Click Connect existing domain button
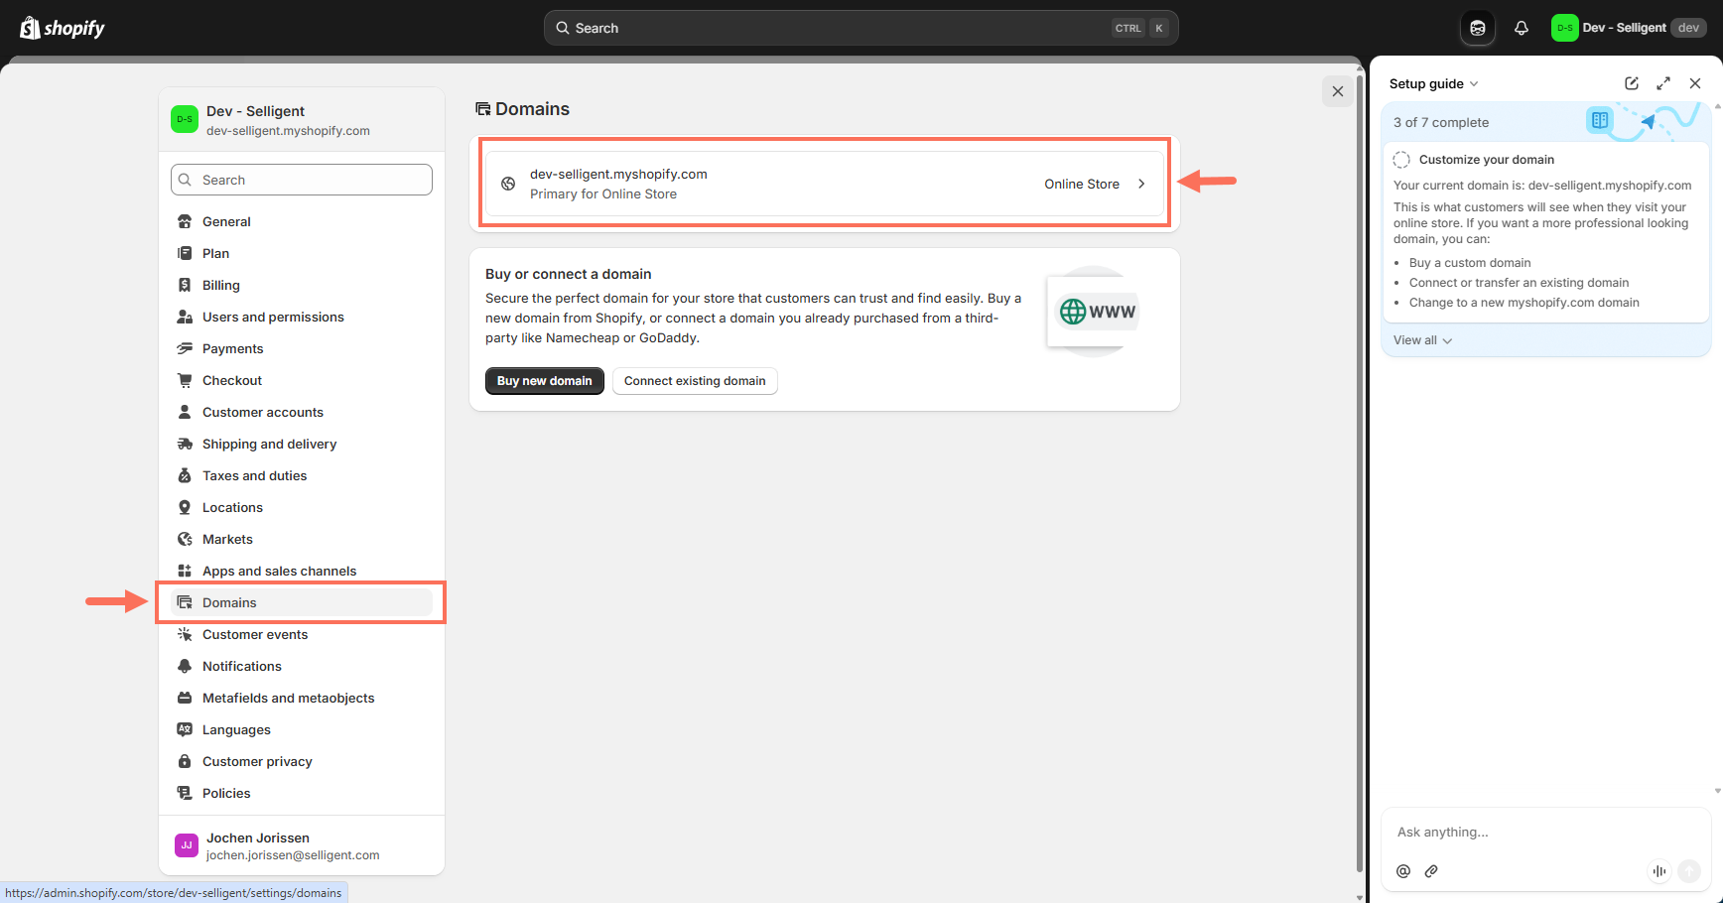 tap(695, 381)
